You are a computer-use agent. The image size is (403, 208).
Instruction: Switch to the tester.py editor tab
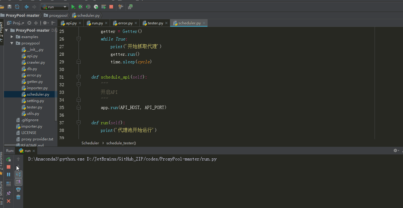pyautogui.click(x=155, y=23)
